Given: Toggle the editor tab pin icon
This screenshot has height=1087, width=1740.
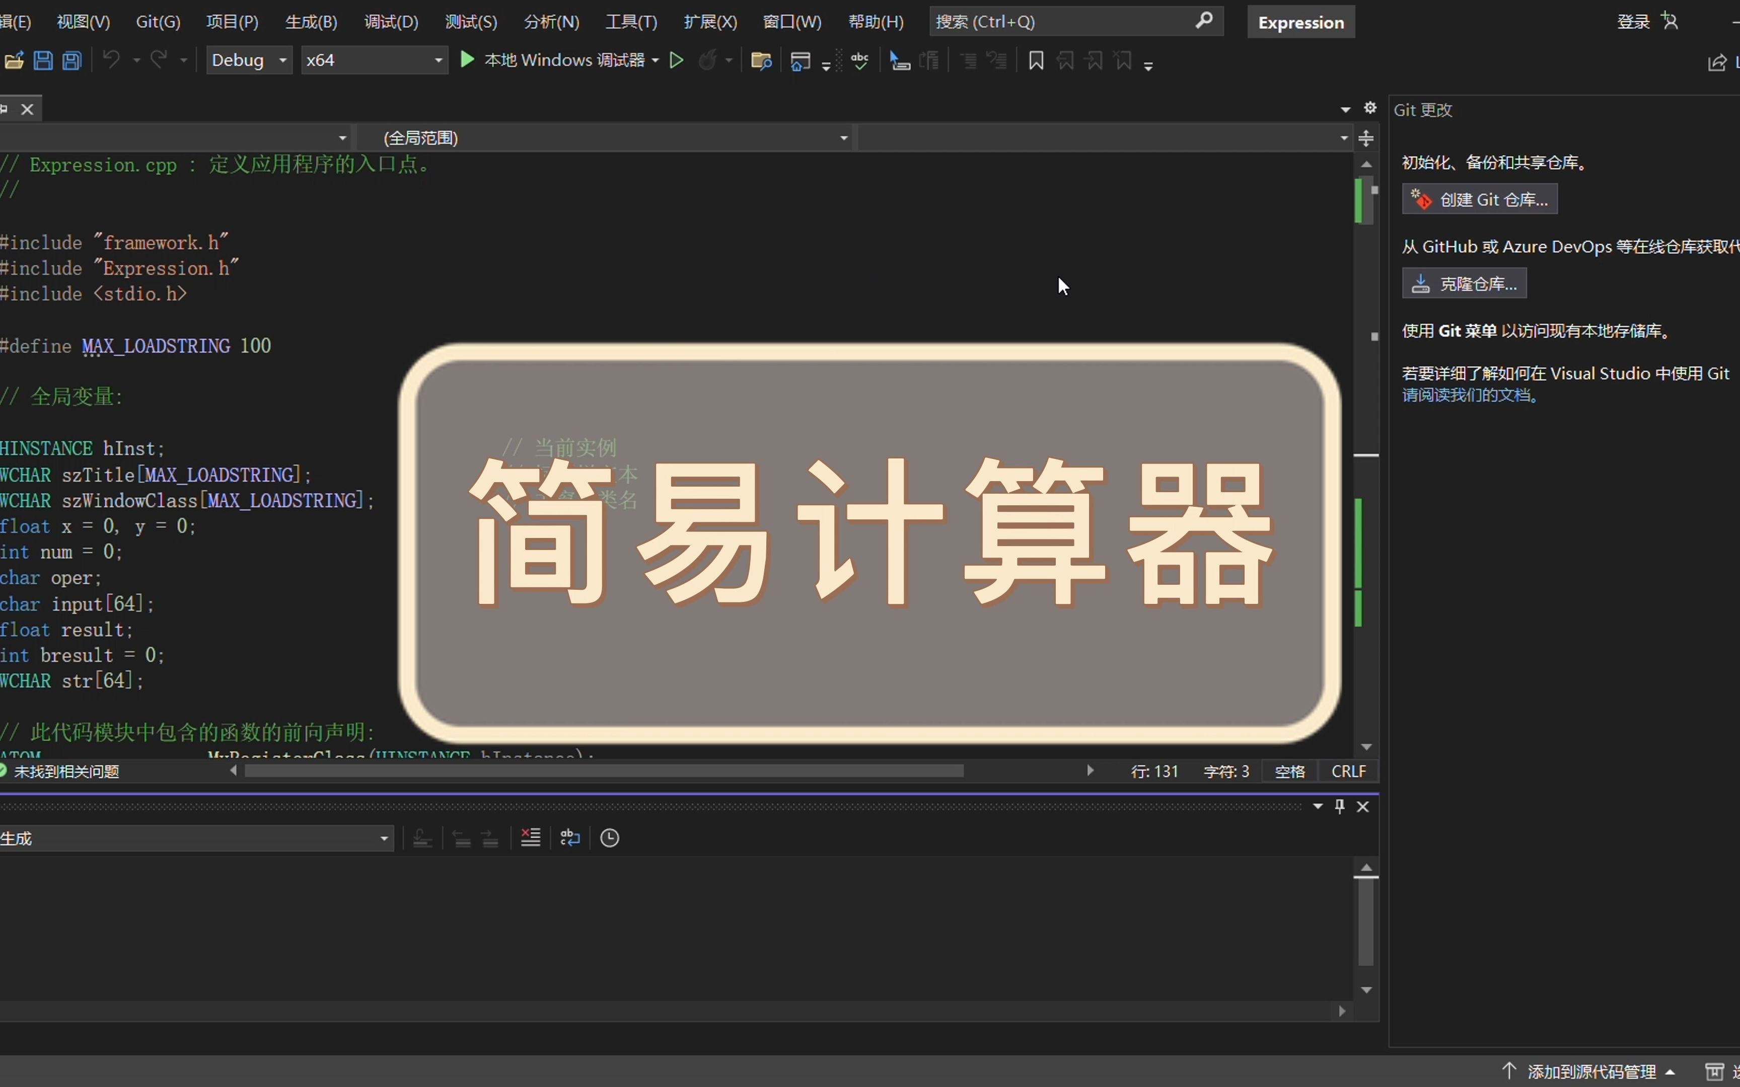Looking at the screenshot, I should (x=4, y=109).
